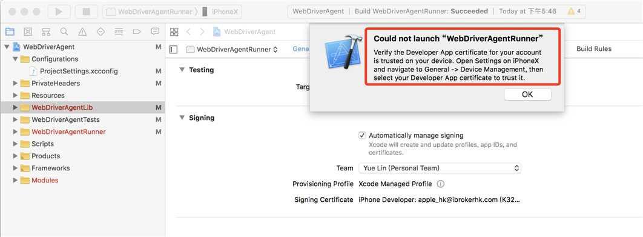Image resolution: width=643 pixels, height=237 pixels.
Task: Click the Xcode Managed Profile text
Action: (395, 184)
